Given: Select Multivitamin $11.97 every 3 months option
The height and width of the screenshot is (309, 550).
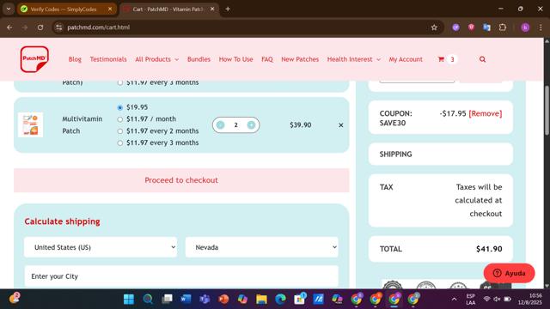Looking at the screenshot, I should tap(120, 143).
